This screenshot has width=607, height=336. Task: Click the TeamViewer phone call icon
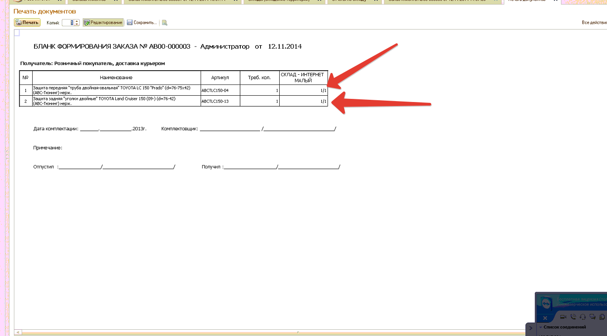pos(573,317)
